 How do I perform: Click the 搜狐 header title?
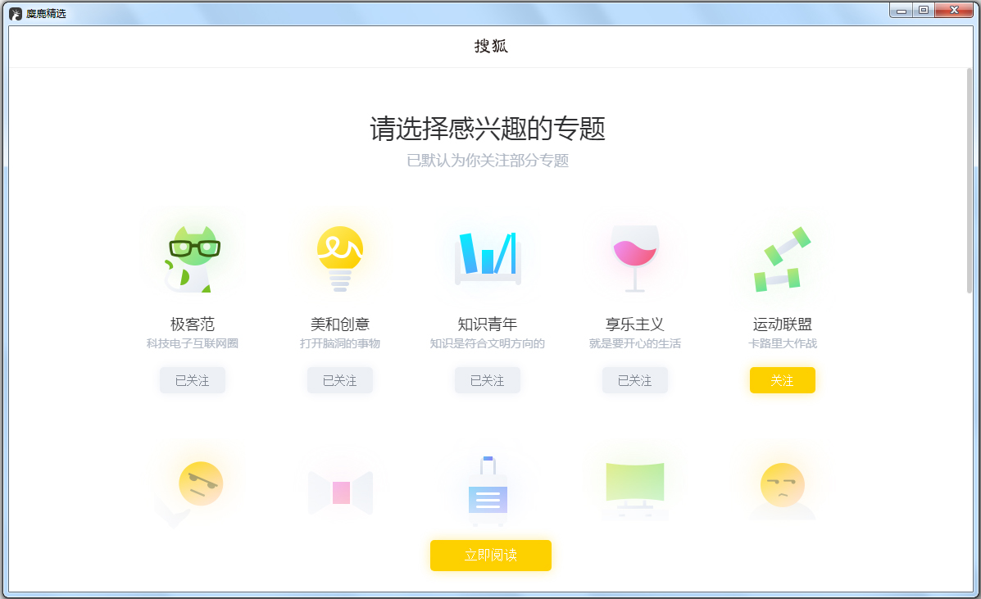point(490,46)
